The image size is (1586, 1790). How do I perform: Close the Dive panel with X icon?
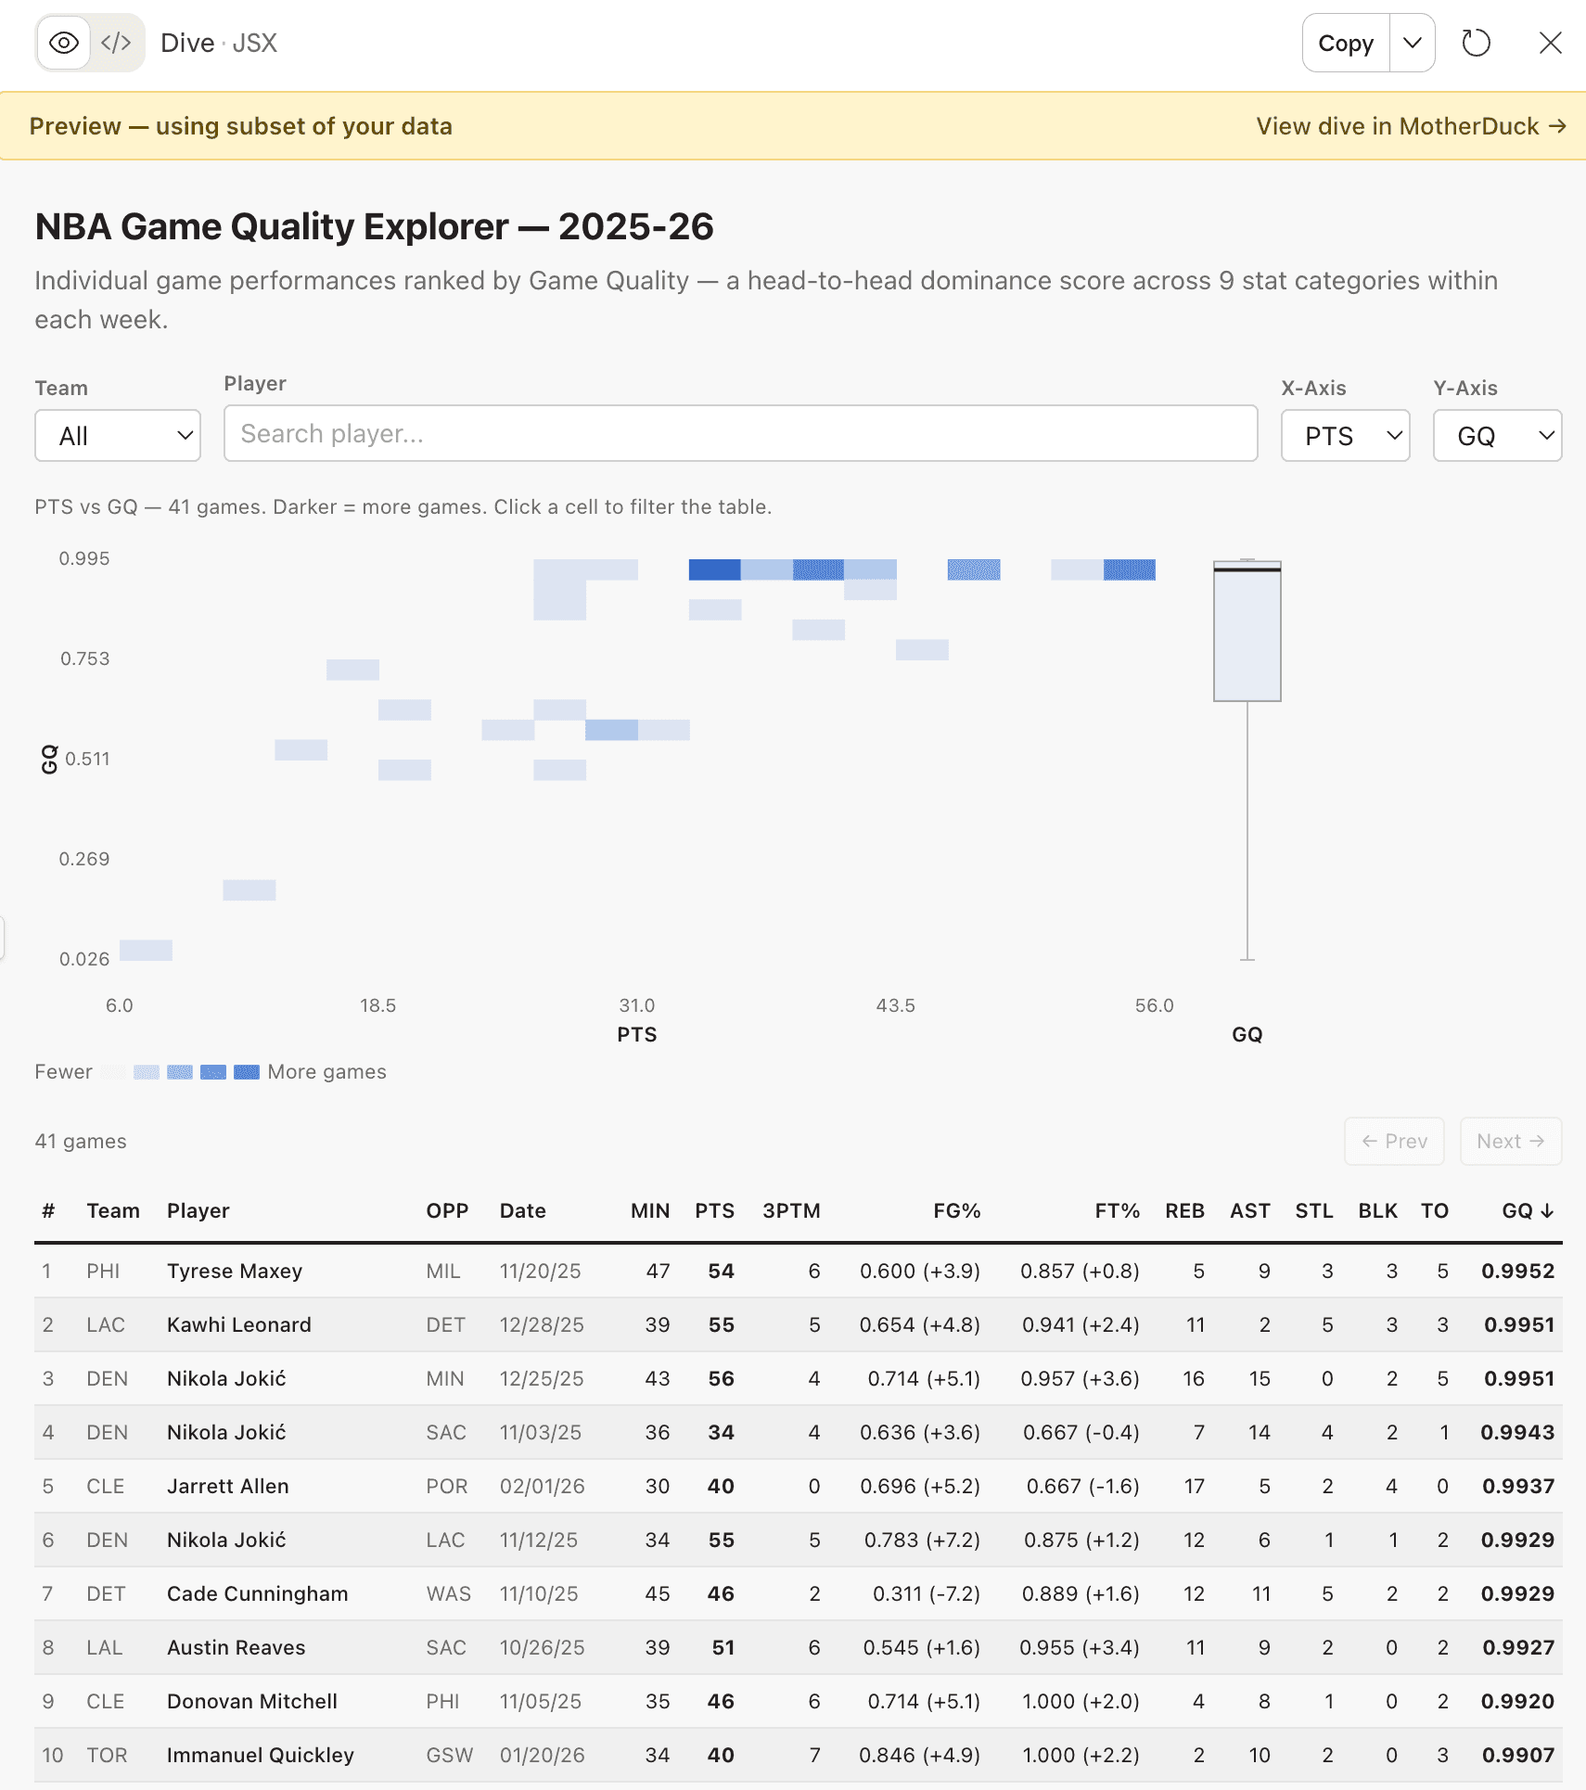(1550, 43)
